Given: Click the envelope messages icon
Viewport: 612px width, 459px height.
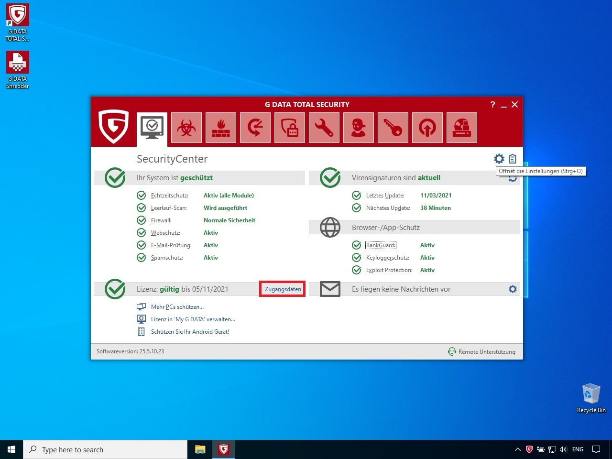Looking at the screenshot, I should tap(330, 289).
